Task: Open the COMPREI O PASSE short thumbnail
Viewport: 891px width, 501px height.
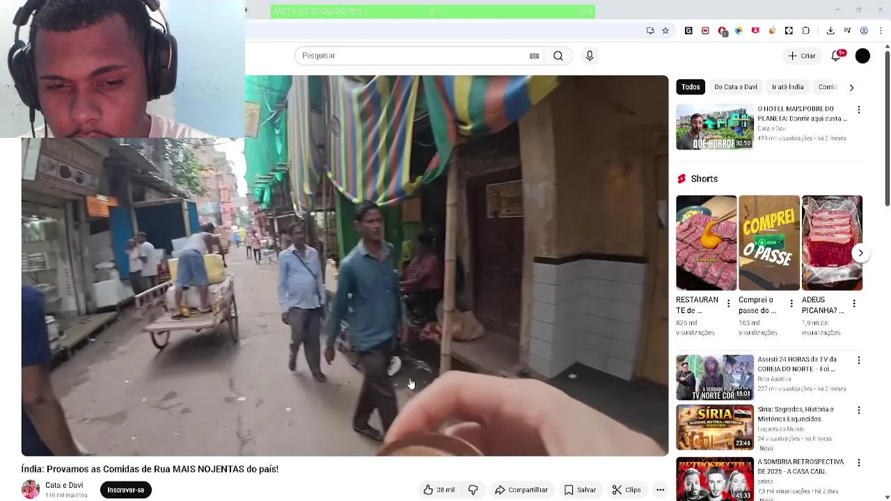Action: click(x=768, y=243)
